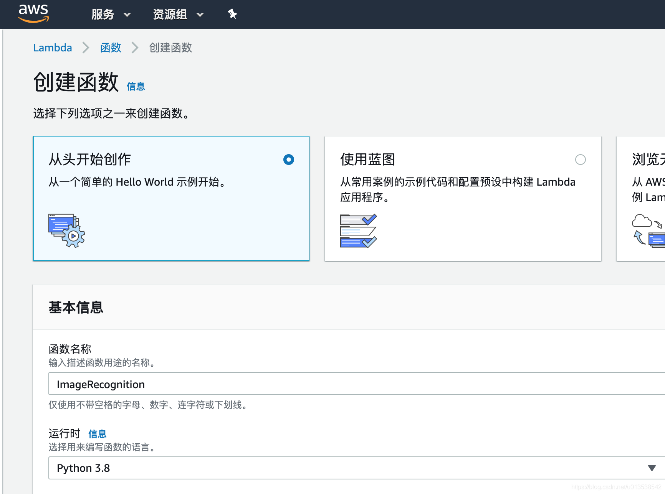The height and width of the screenshot is (494, 665).
Task: Click the runtime dropdown triangle arrow
Action: pos(652,468)
